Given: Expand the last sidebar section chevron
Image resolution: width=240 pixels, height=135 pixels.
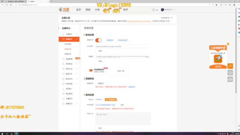Looking at the screenshot, I should [77, 103].
